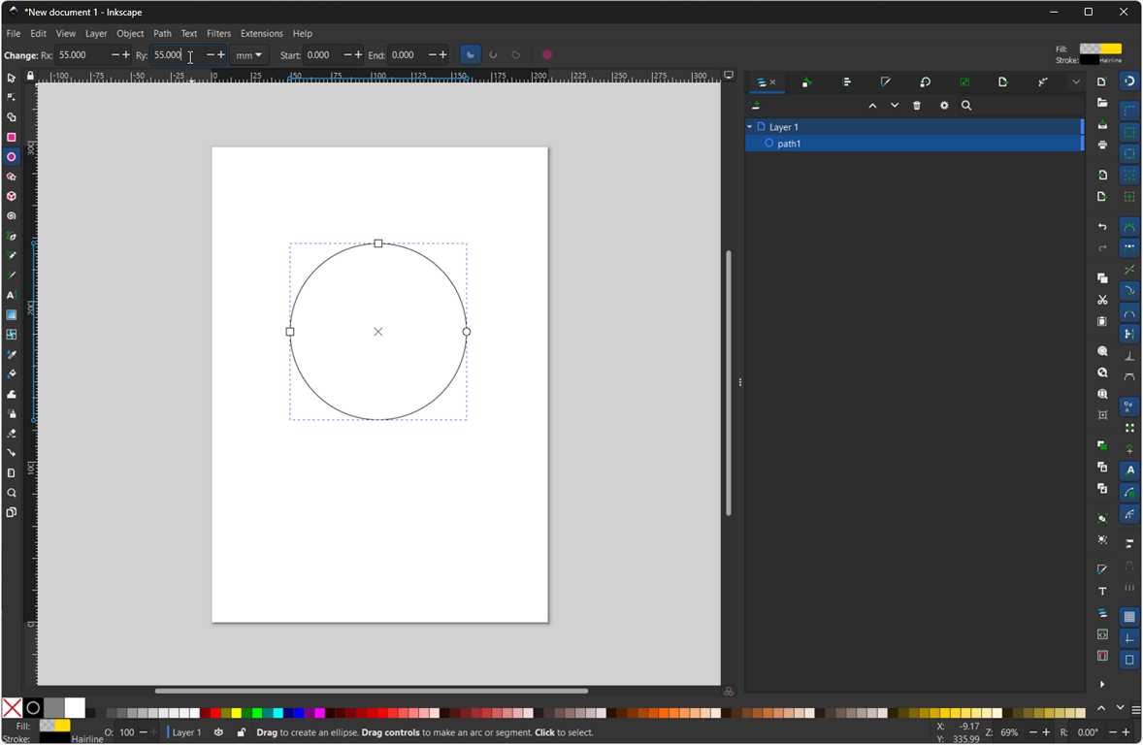Viewport: 1143px width, 745px height.
Task: Toggle Layer 1 lock in status bar
Action: [x=241, y=732]
